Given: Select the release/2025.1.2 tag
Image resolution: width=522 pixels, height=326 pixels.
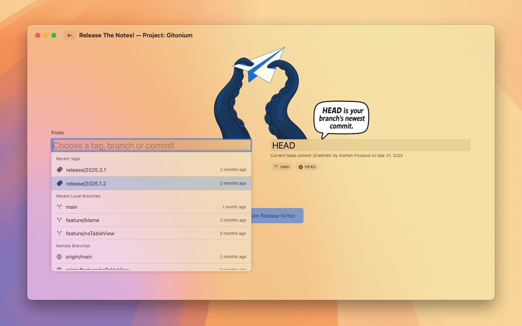Looking at the screenshot, I should 151,183.
